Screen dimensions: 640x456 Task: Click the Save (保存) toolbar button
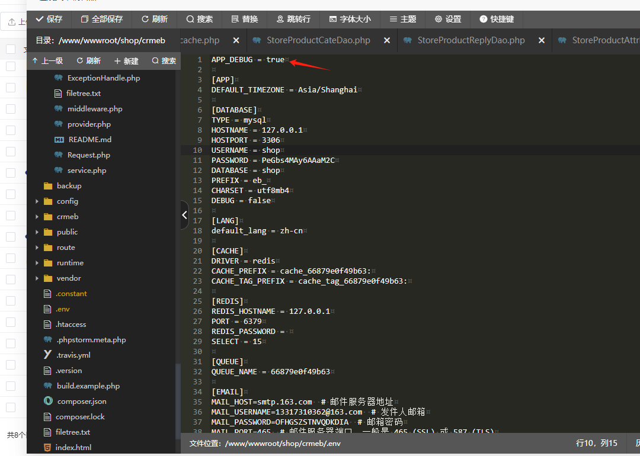[x=49, y=19]
